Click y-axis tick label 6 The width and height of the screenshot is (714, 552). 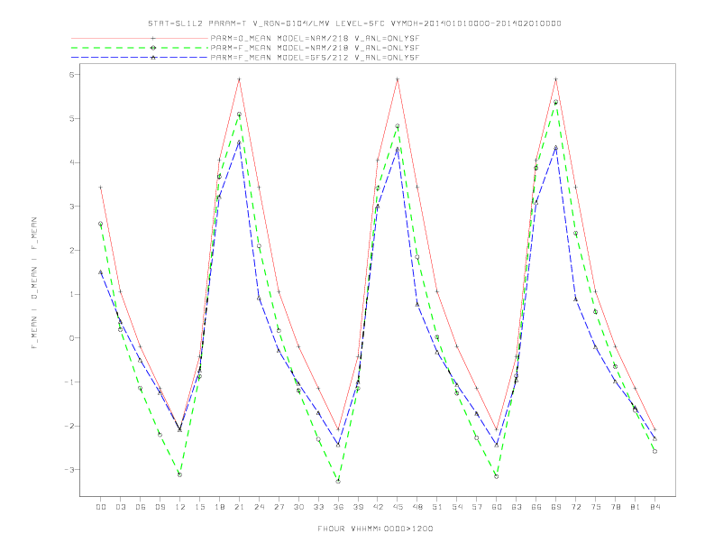71,75
